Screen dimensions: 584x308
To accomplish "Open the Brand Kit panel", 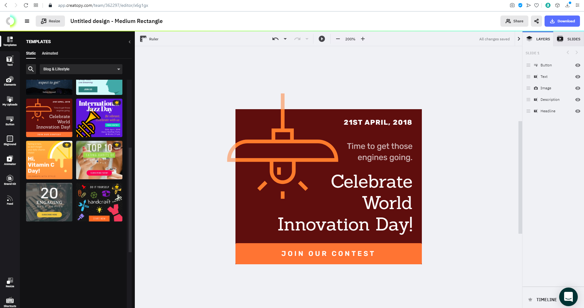I will [10, 180].
